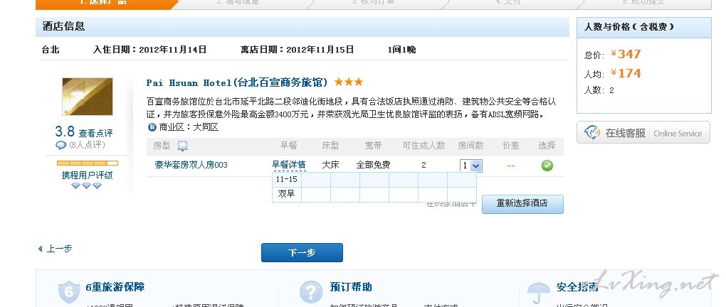
Task: Click the 离店日期 2012年11月15日 text
Action: click(298, 50)
